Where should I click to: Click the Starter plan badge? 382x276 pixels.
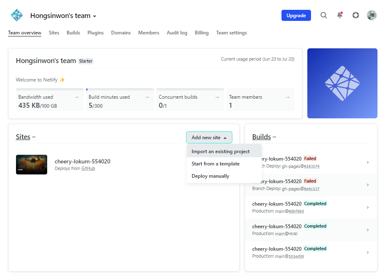(x=85, y=61)
